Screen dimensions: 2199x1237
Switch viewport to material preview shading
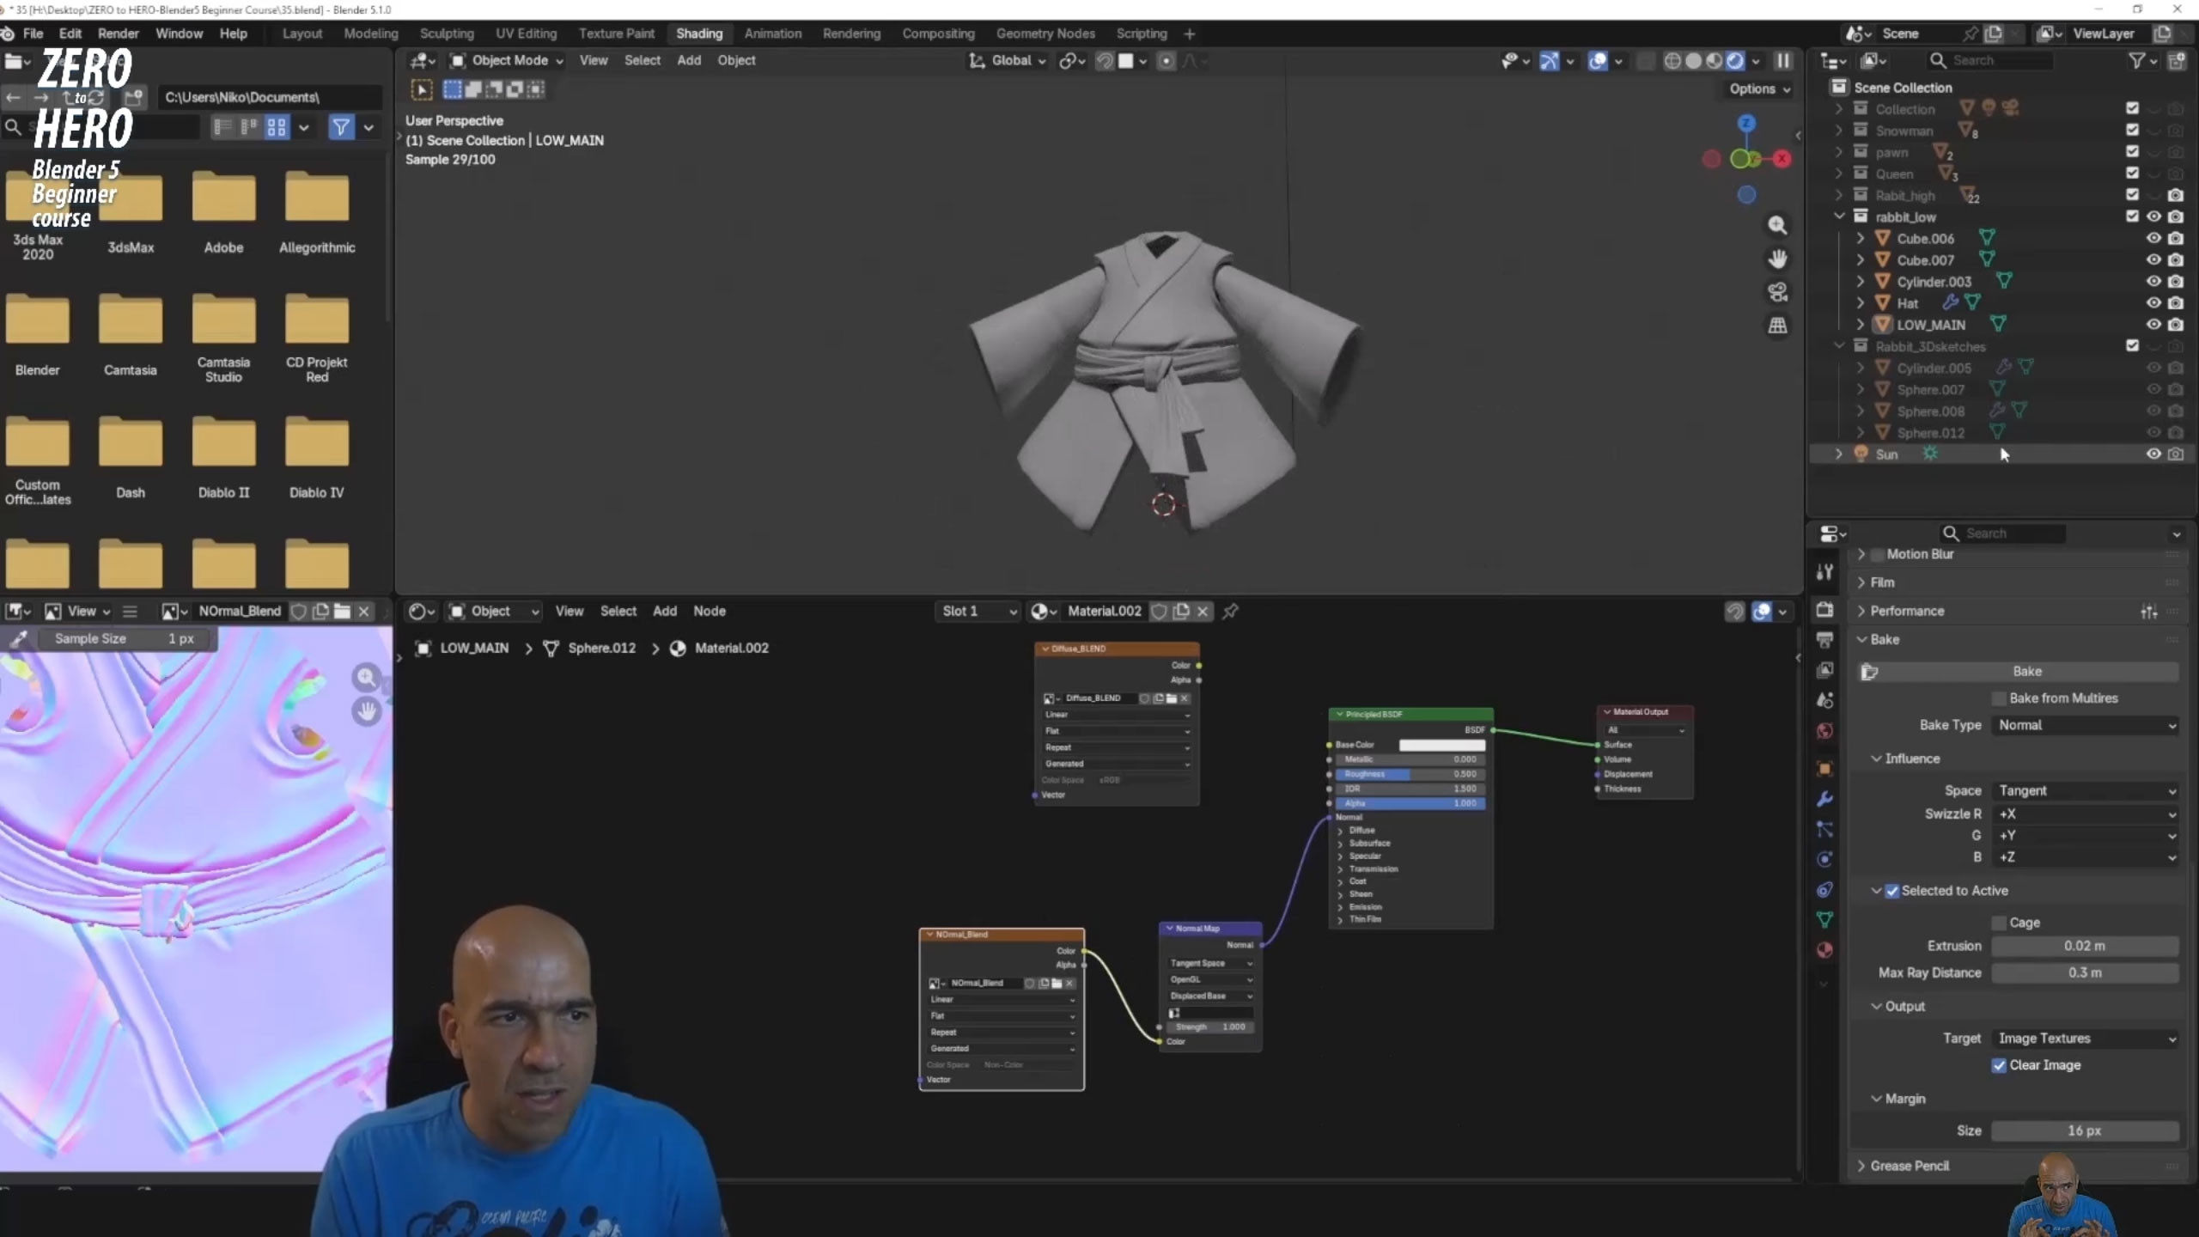[x=1715, y=61]
